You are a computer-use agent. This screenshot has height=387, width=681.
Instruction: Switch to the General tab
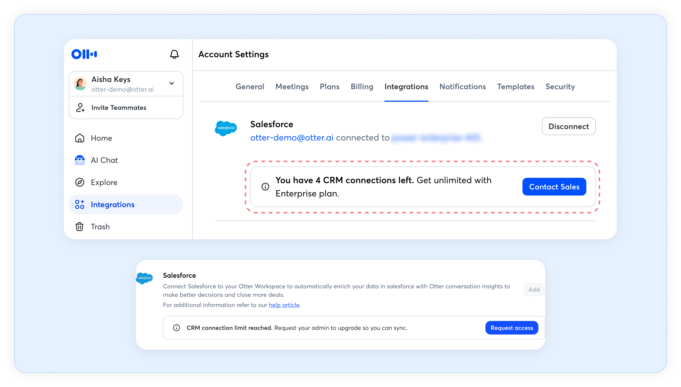click(x=250, y=87)
